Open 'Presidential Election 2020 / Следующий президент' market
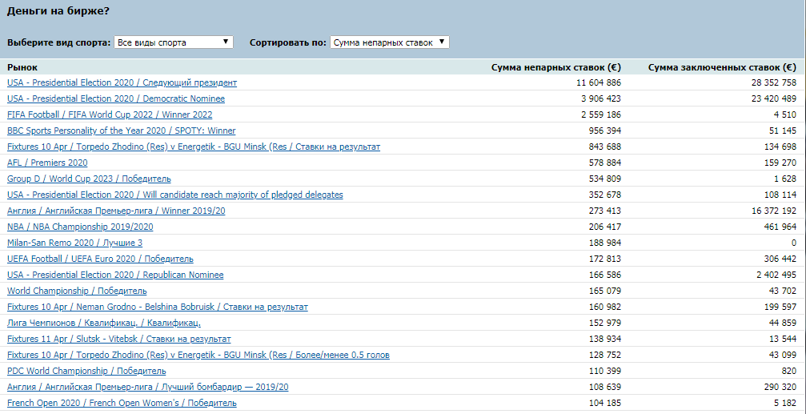806x414 pixels. click(122, 82)
